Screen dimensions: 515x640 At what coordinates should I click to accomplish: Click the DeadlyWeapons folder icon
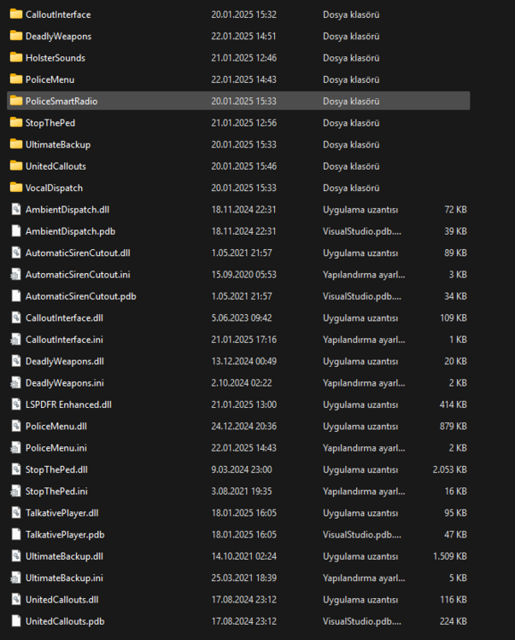pyautogui.click(x=16, y=36)
